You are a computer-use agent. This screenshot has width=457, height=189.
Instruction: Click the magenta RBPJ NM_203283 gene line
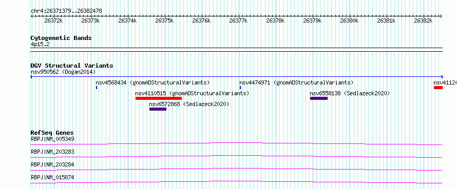tap(236, 156)
